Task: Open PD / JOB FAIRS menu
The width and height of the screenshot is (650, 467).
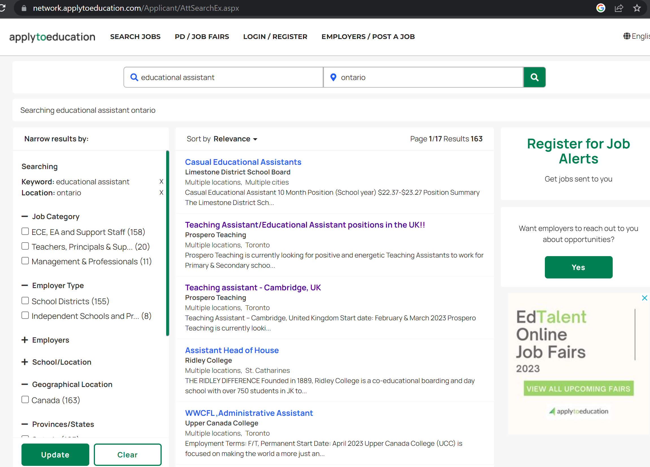Action: tap(202, 37)
